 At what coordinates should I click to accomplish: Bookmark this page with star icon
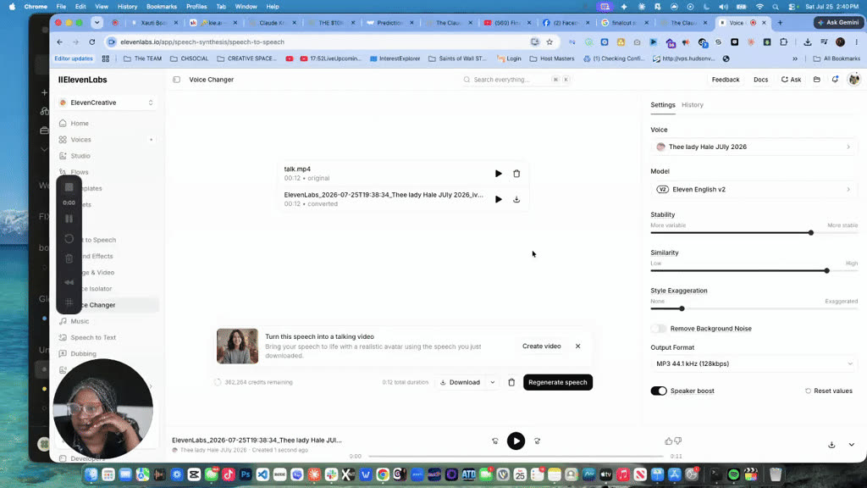549,42
